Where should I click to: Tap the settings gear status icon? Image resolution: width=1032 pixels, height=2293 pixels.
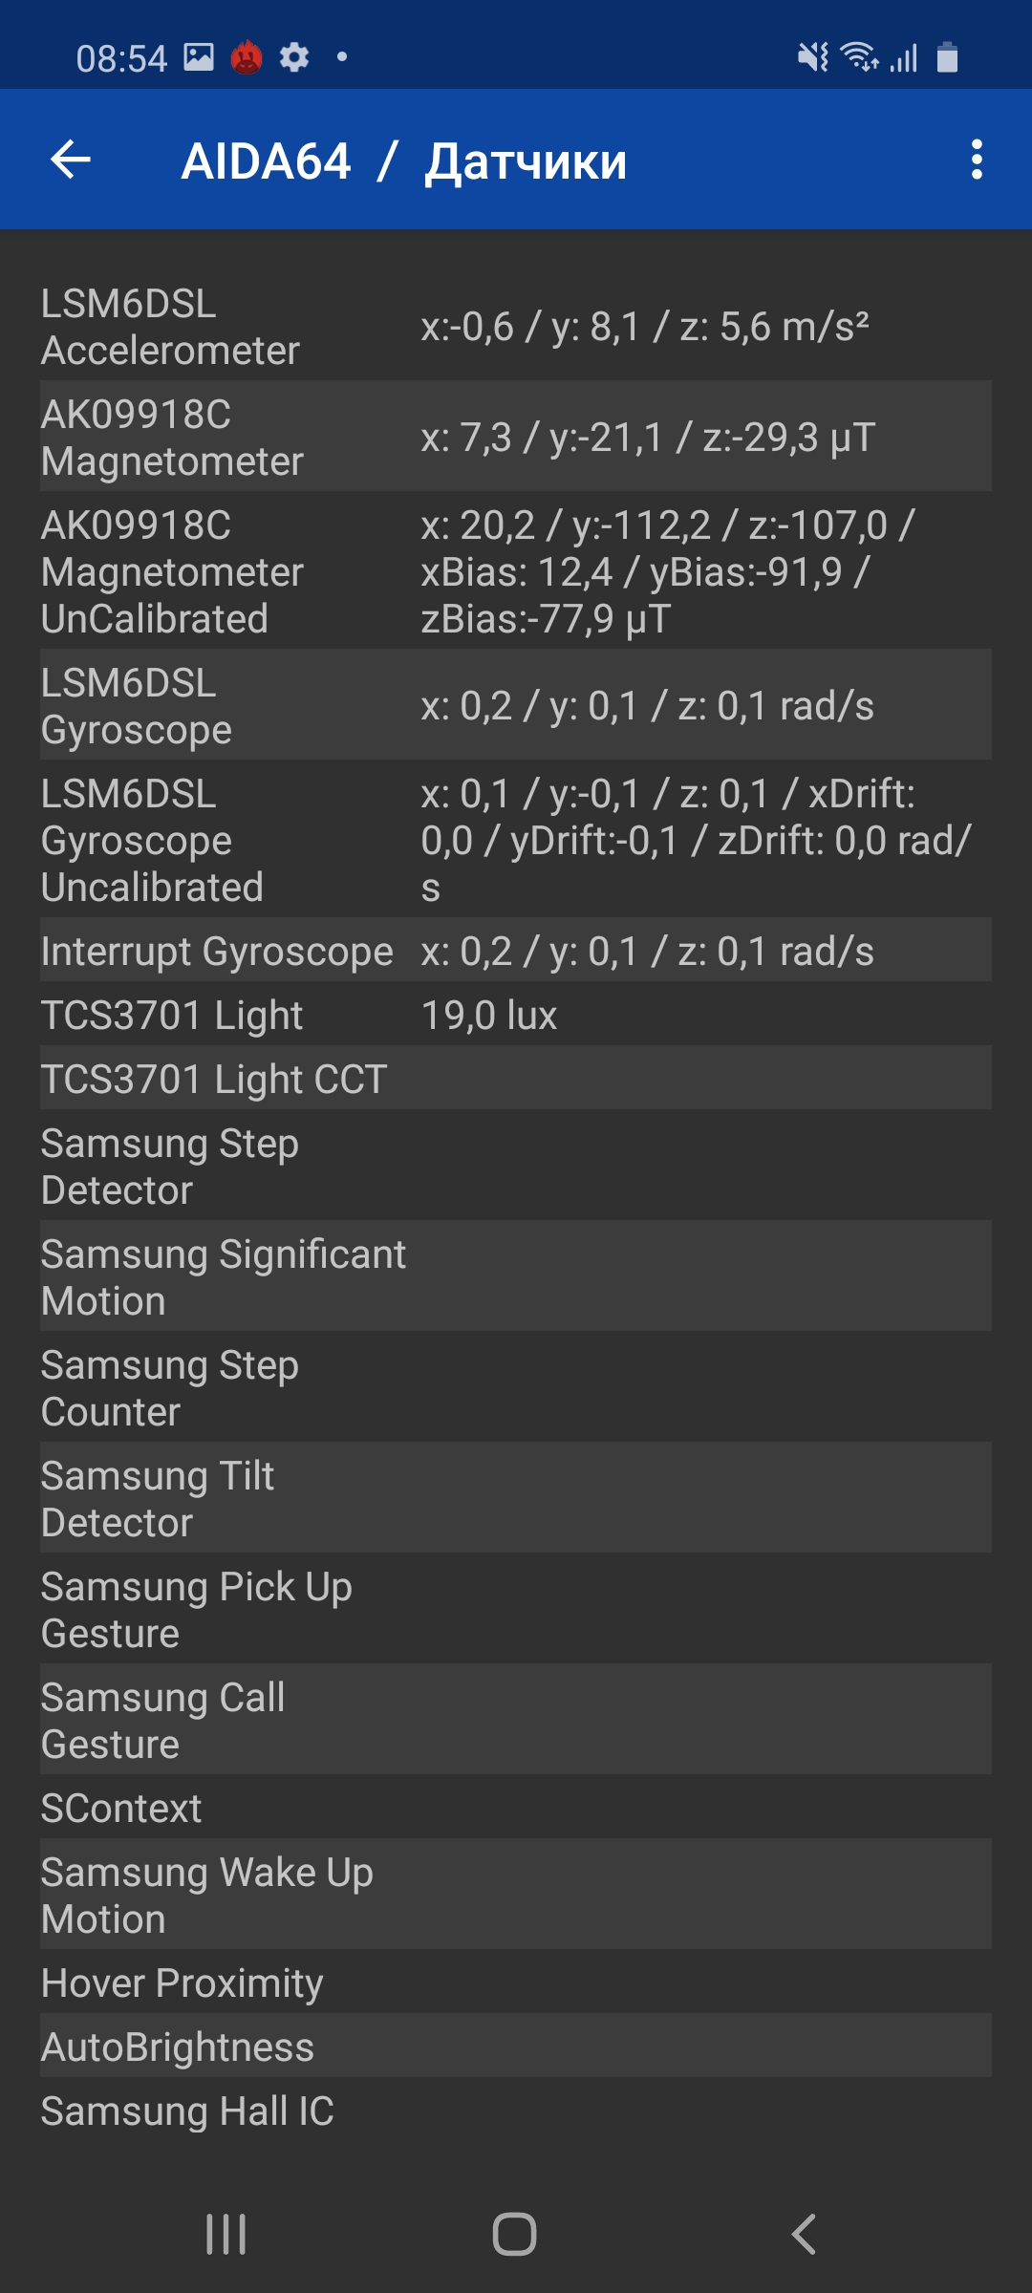point(294,57)
